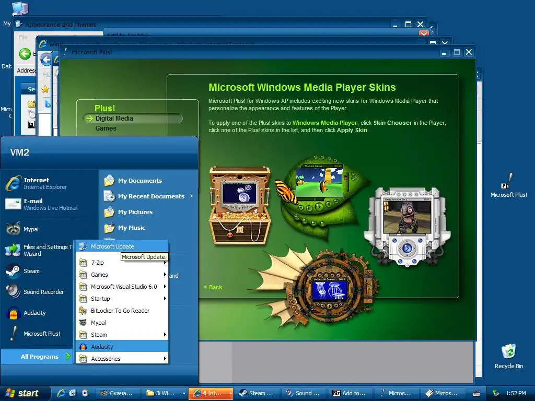Open the Recycle Bin desktop icon
Viewport: 535px width, 401px height.
click(x=508, y=356)
